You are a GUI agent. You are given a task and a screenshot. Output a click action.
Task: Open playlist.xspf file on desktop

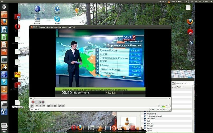tap(17, 104)
